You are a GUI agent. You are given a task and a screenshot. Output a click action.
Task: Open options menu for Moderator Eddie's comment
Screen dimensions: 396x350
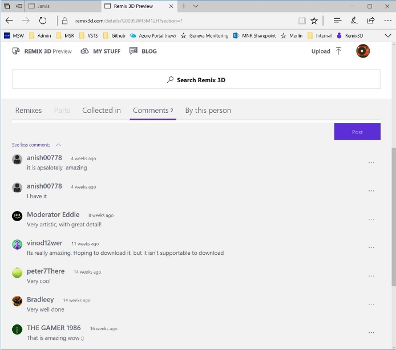pyautogui.click(x=371, y=219)
